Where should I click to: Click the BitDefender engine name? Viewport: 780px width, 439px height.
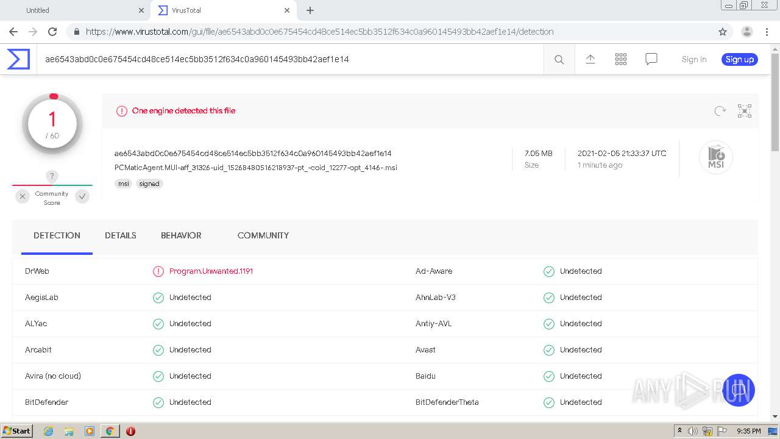(x=47, y=402)
